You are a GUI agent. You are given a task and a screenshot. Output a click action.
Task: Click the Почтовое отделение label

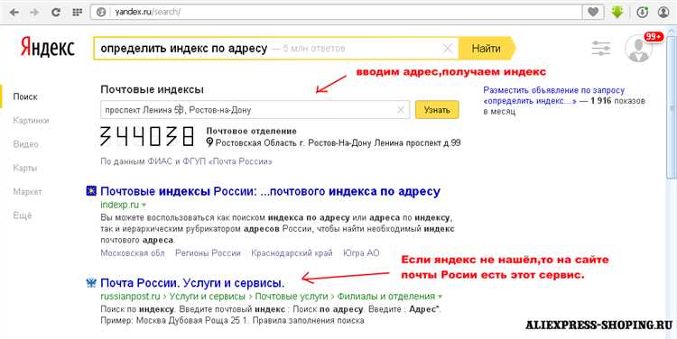pos(251,131)
